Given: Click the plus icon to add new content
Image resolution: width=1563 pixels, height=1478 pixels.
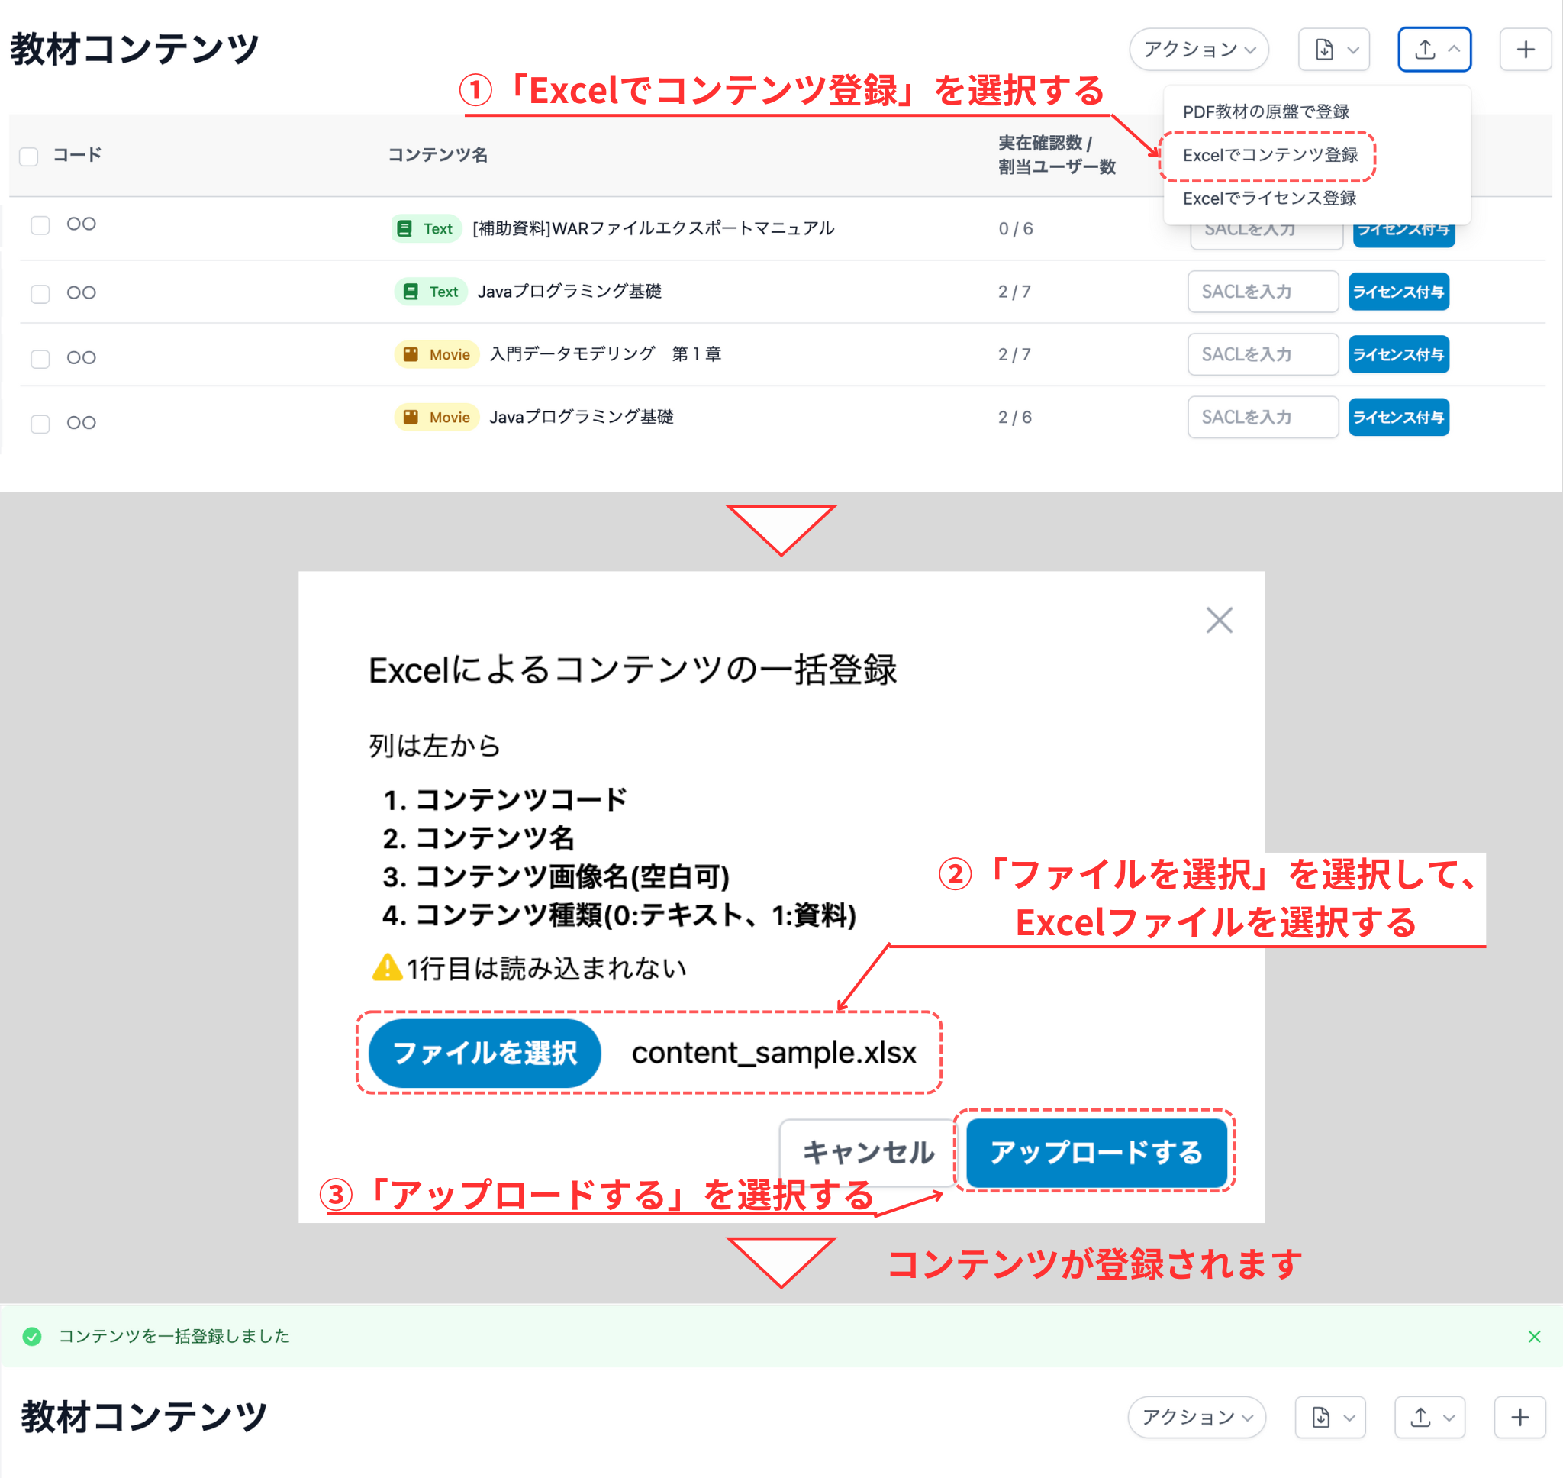Looking at the screenshot, I should tap(1525, 49).
